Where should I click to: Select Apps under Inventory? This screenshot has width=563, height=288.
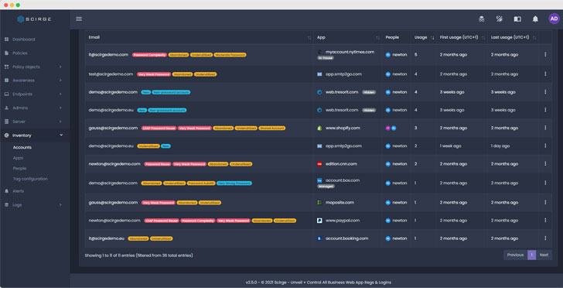point(18,158)
